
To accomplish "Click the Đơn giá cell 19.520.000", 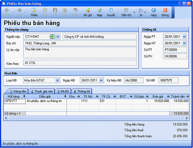I will click(x=159, y=101).
